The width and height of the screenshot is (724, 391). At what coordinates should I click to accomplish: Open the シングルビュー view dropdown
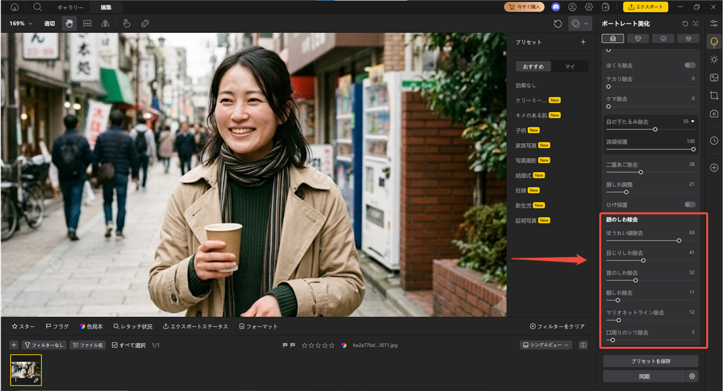tap(546, 345)
